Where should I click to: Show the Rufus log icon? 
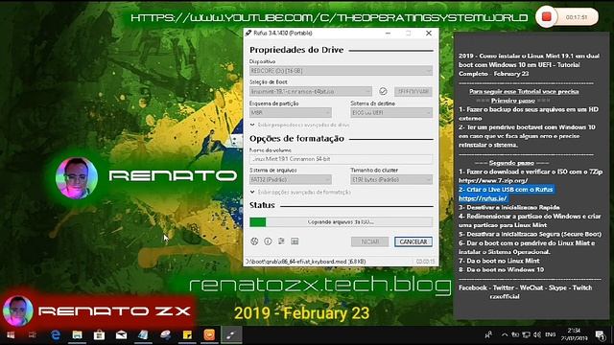(x=295, y=241)
